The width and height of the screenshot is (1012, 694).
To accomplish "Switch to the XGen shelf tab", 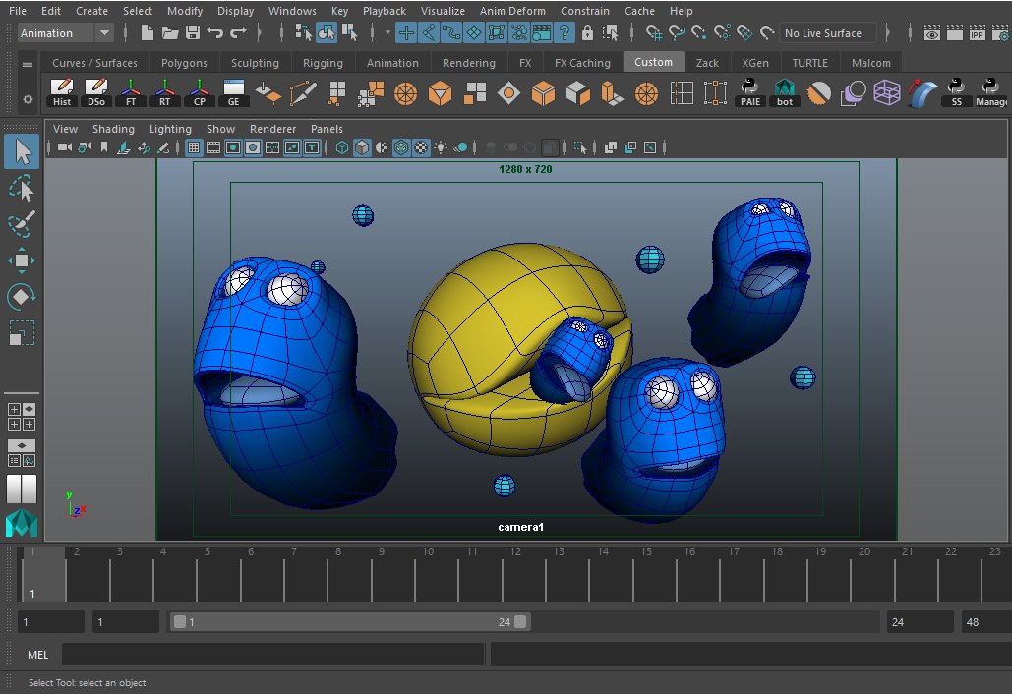I will [755, 63].
